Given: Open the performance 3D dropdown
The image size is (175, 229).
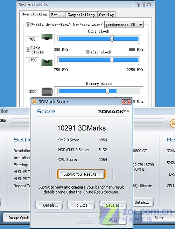Looking at the screenshot, I should tap(124, 25).
